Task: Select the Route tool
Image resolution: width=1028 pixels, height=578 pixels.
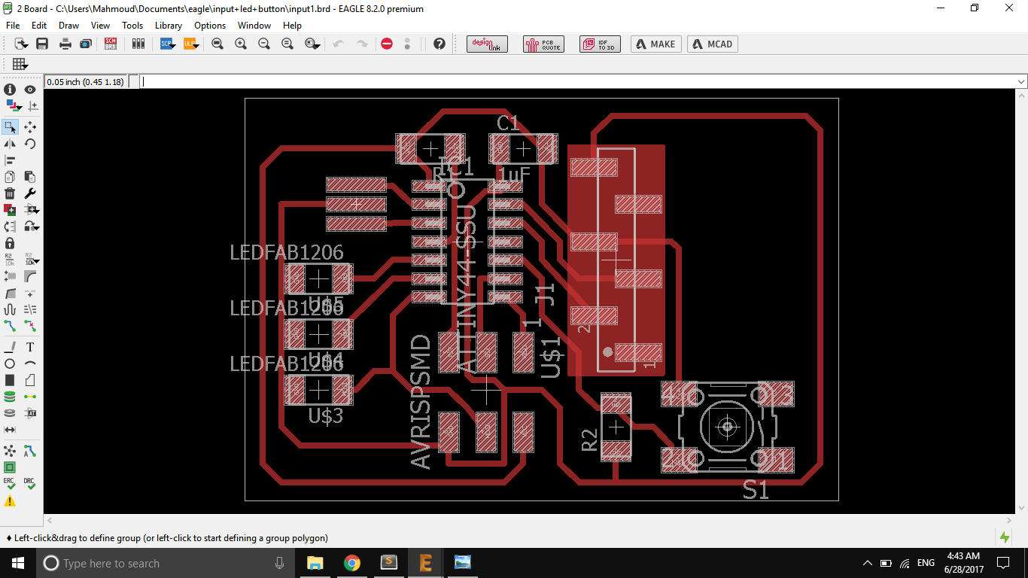Action: [10, 326]
